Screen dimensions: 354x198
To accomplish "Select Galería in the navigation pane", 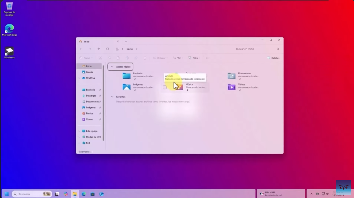I will [x=89, y=72].
